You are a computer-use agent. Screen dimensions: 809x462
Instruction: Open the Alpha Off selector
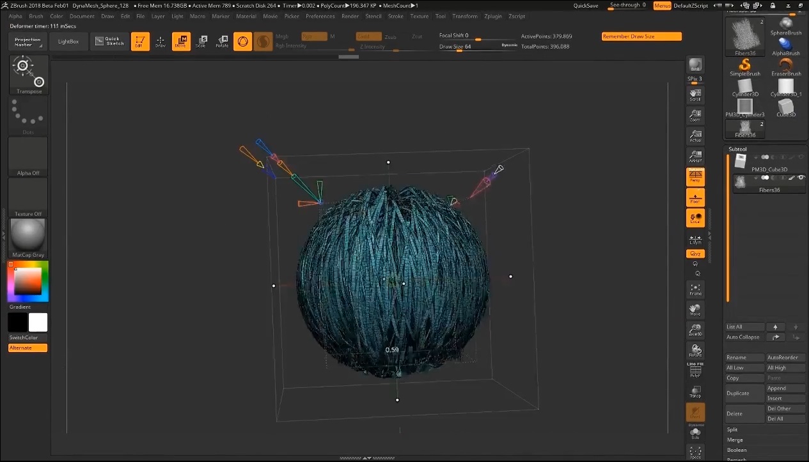click(28, 157)
